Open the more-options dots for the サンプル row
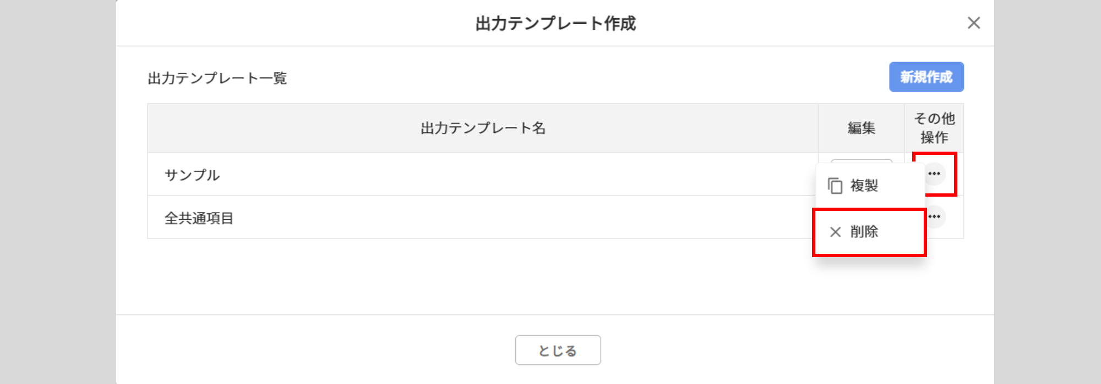 (x=934, y=174)
